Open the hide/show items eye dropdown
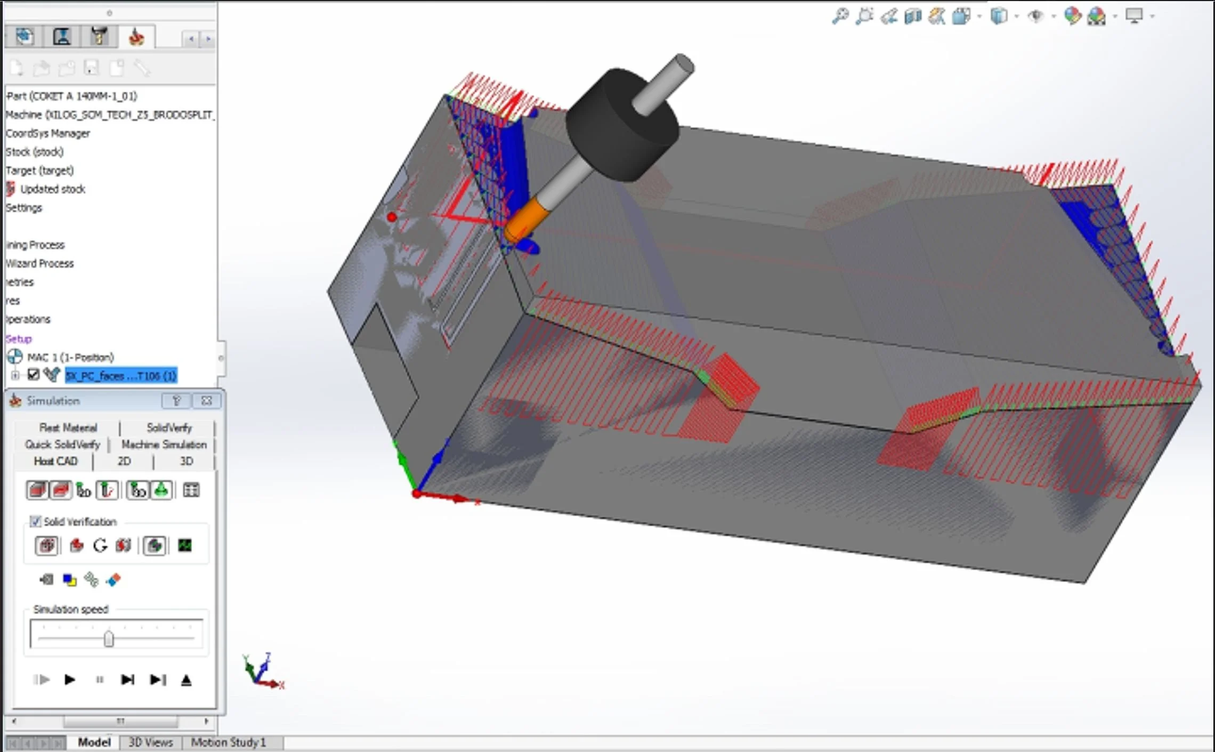This screenshot has width=1215, height=752. (1053, 17)
